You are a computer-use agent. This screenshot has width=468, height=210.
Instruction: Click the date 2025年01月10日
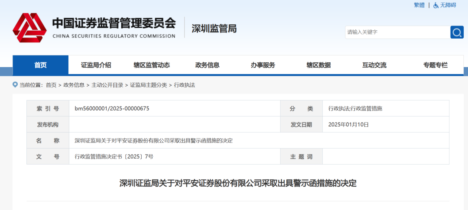(x=348, y=125)
